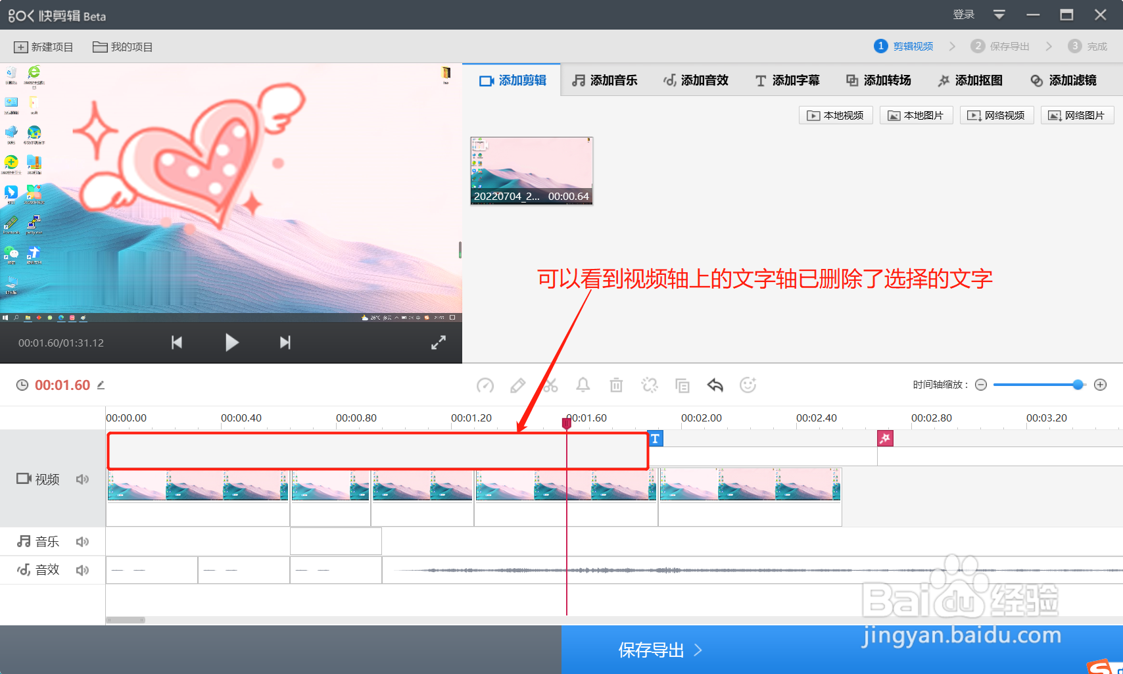
Task: Switch to 添加字幕 tab
Action: 787,80
